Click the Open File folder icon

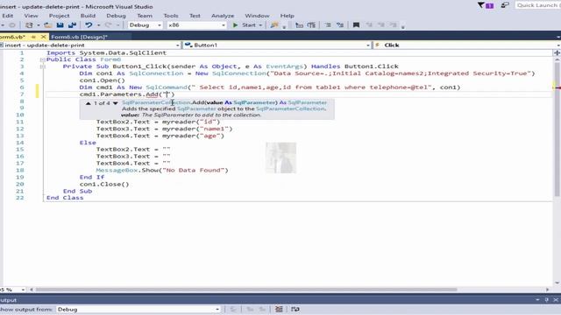point(48,25)
